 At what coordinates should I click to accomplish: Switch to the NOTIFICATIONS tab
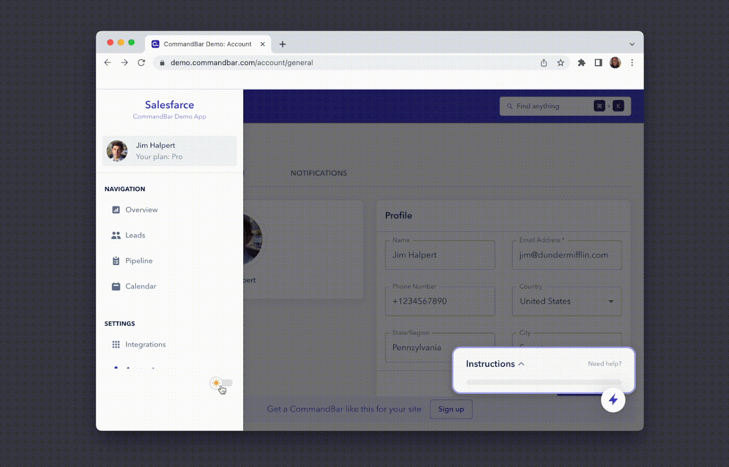coord(319,173)
